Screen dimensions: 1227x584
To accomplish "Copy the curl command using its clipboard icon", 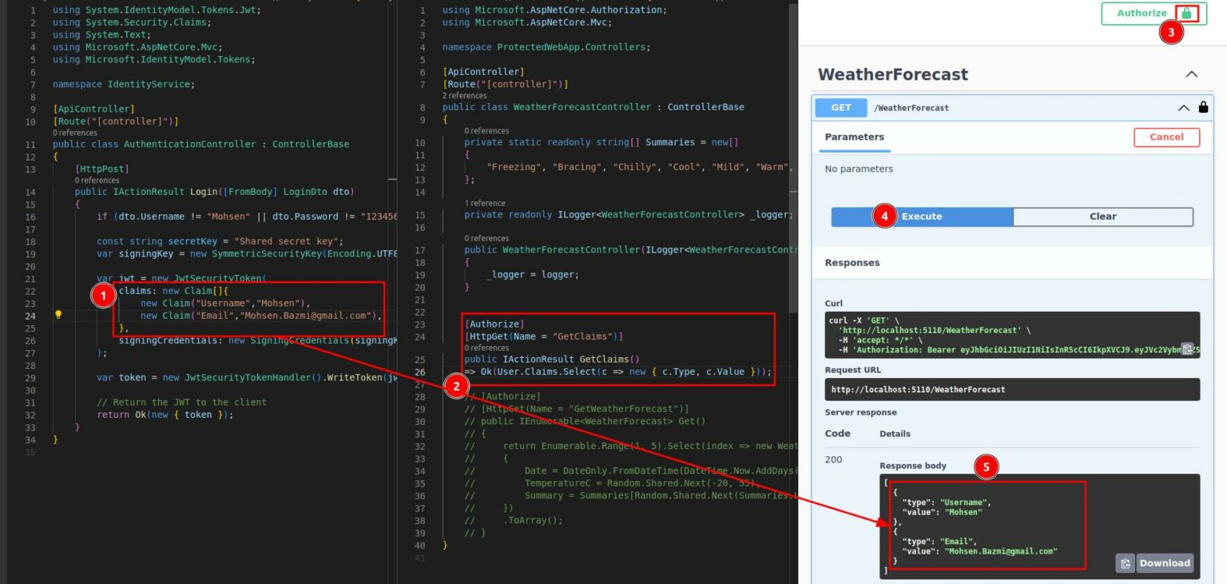I will [1188, 349].
